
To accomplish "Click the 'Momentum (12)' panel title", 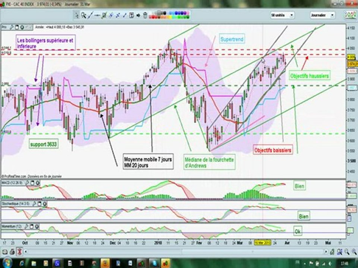I will (x=12, y=227).
